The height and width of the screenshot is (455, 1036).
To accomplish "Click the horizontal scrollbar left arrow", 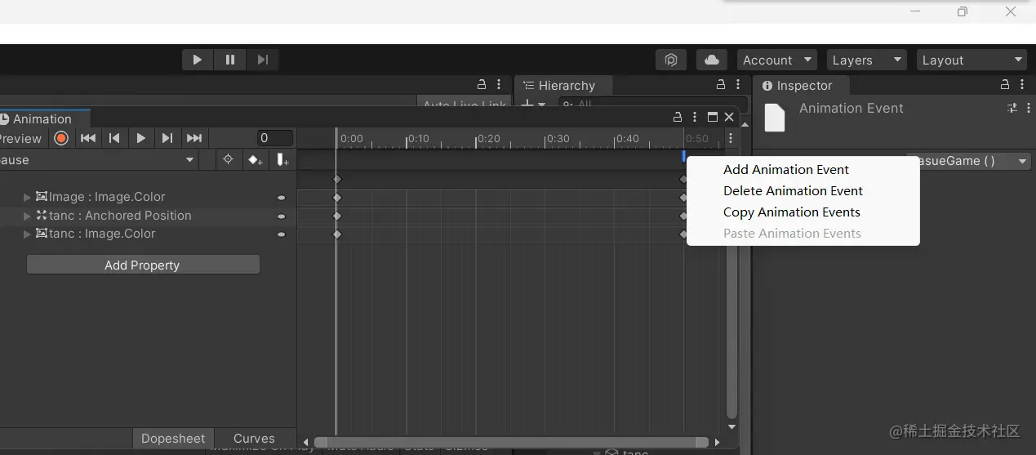I will 306,442.
